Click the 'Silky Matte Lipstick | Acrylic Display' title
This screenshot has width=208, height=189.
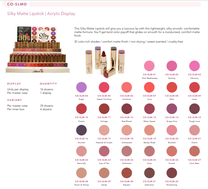point(41,14)
